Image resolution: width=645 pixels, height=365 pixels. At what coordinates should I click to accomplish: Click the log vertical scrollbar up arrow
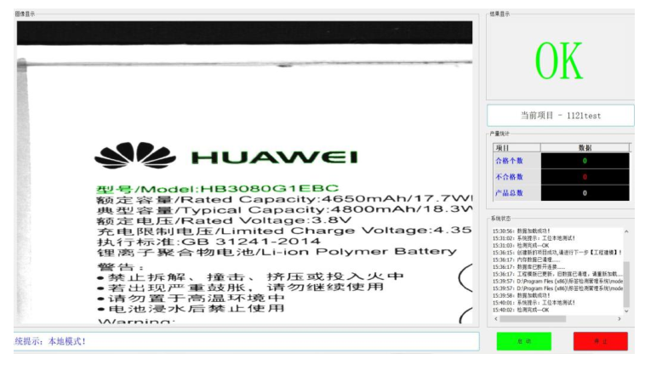(626, 231)
